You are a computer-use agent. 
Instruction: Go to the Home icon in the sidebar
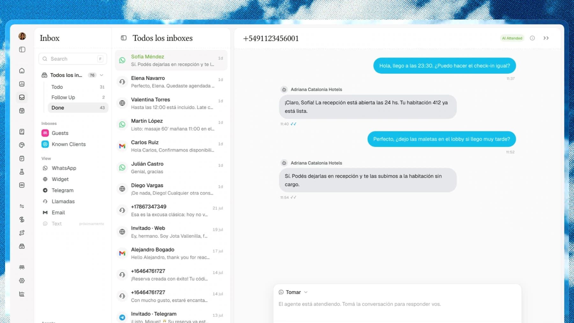[x=22, y=71]
